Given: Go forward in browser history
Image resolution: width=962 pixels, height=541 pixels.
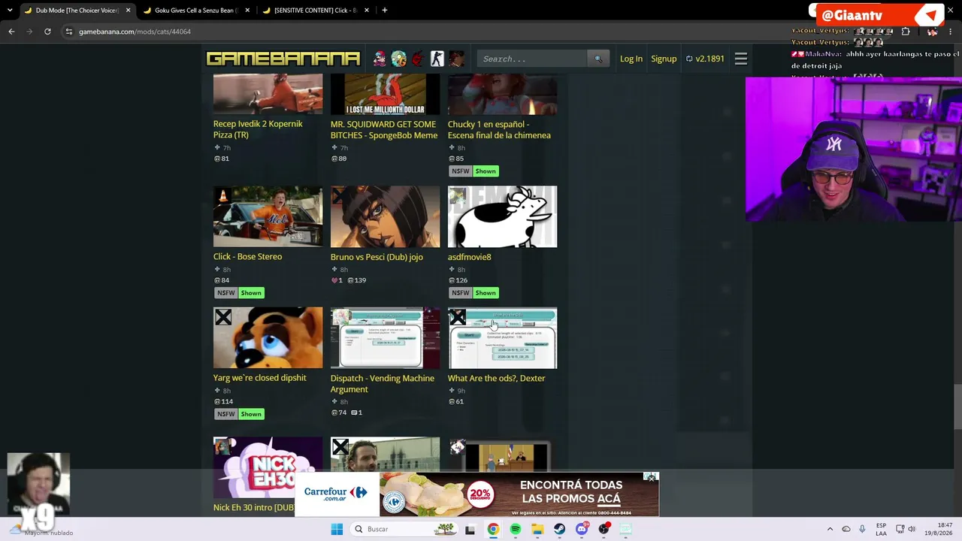Looking at the screenshot, I should [29, 32].
